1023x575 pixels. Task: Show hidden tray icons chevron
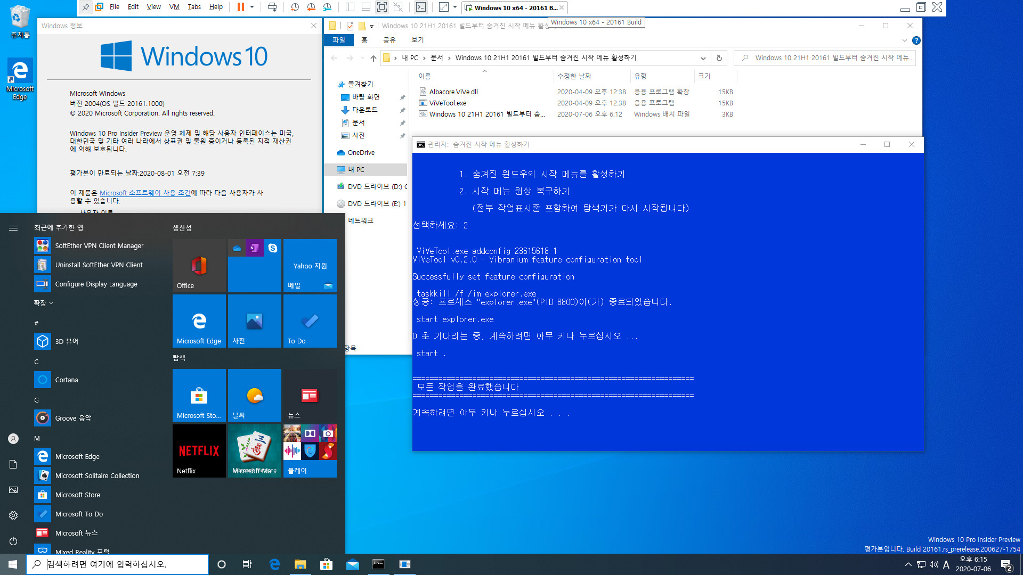908,564
